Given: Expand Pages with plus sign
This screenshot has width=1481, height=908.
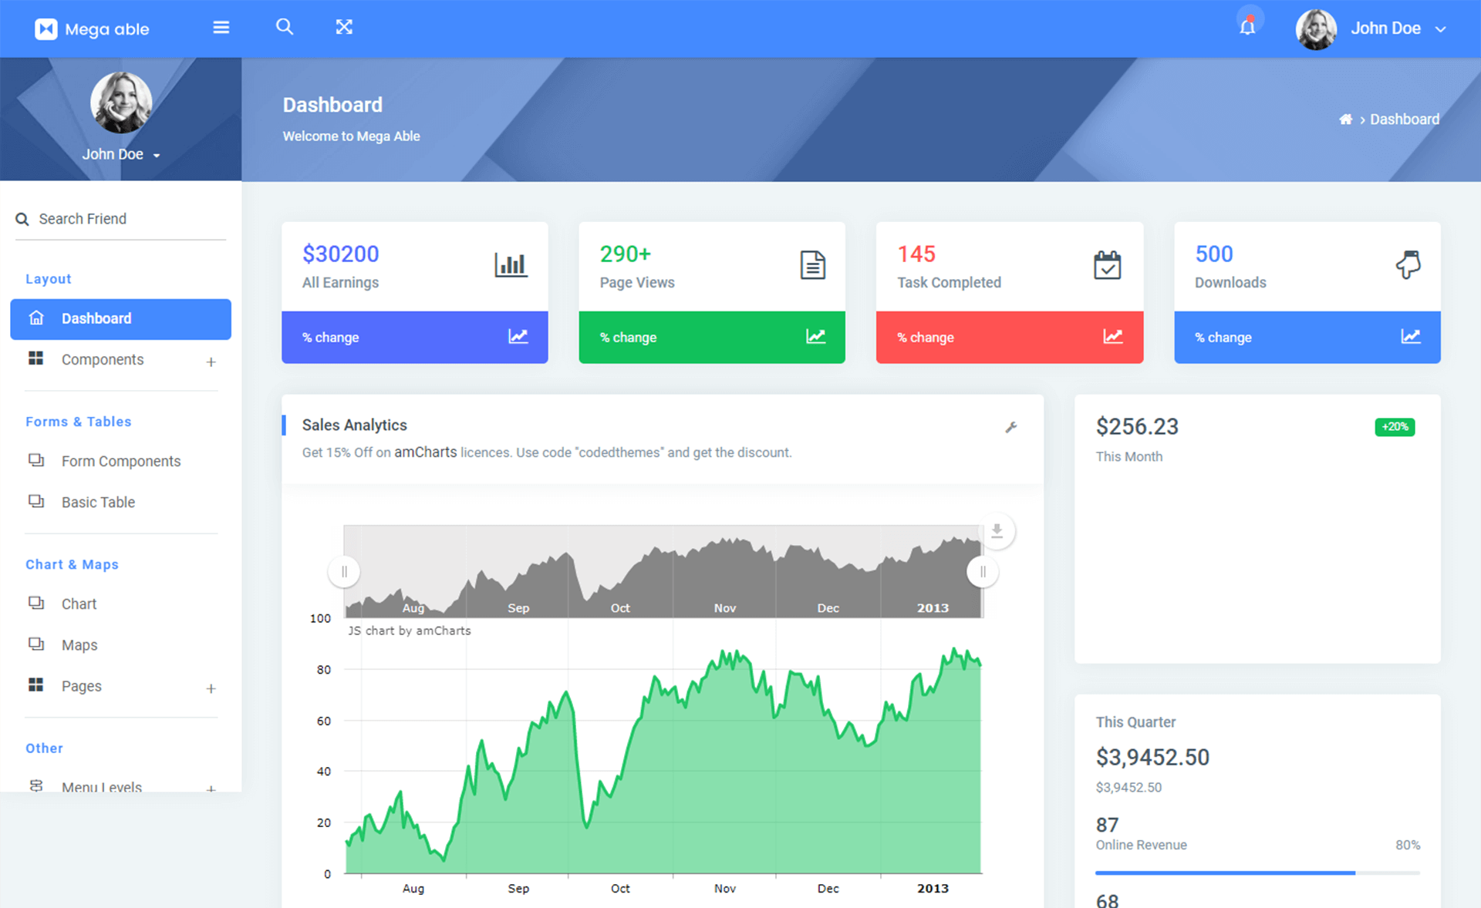Looking at the screenshot, I should pos(211,688).
